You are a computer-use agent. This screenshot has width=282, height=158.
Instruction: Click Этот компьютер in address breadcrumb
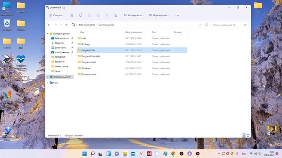coord(87,25)
